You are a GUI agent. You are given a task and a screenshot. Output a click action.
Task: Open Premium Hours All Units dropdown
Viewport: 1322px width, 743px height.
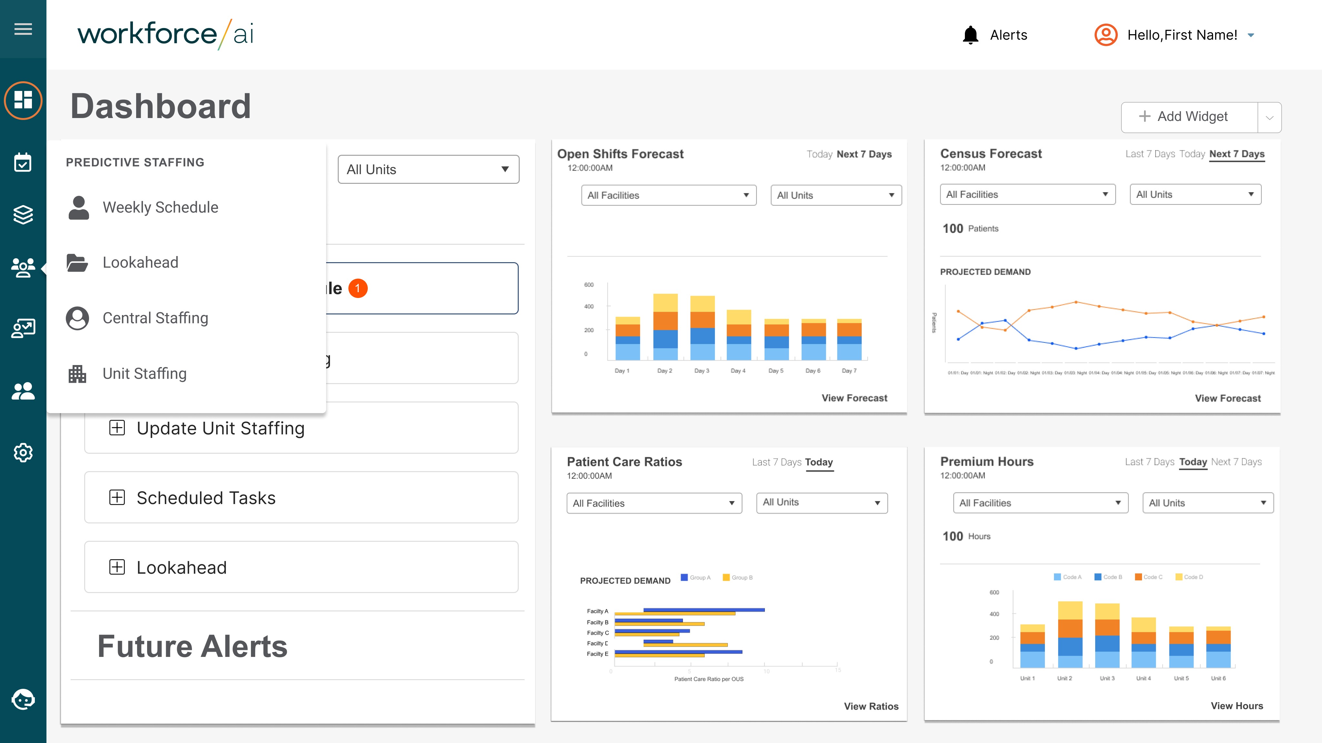tap(1207, 503)
